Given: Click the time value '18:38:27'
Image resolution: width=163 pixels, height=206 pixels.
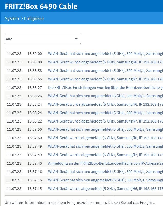Looking at the screenshot, I should (x=35, y=88).
